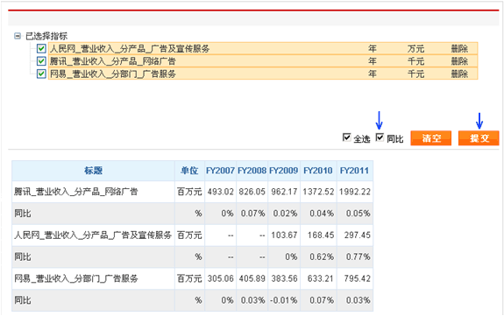Click the 已选择指标 tree label
The height and width of the screenshot is (316, 504).
tap(46, 36)
